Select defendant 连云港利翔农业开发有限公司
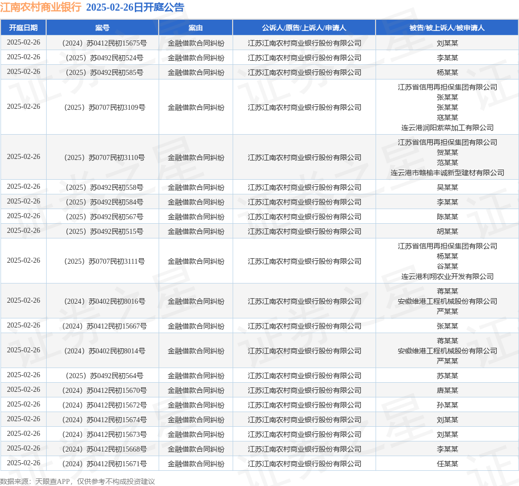Image resolution: width=519 pixels, height=486 pixels. [447, 276]
